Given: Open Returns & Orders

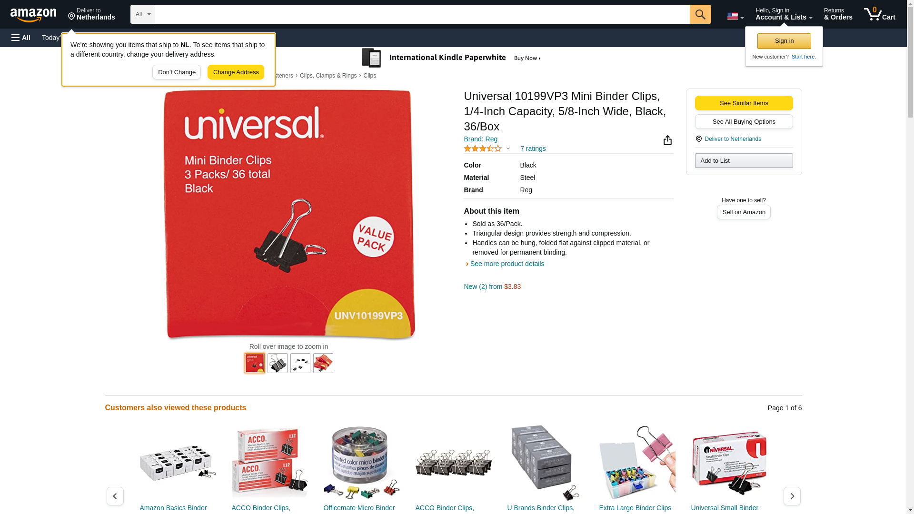Looking at the screenshot, I should (838, 14).
